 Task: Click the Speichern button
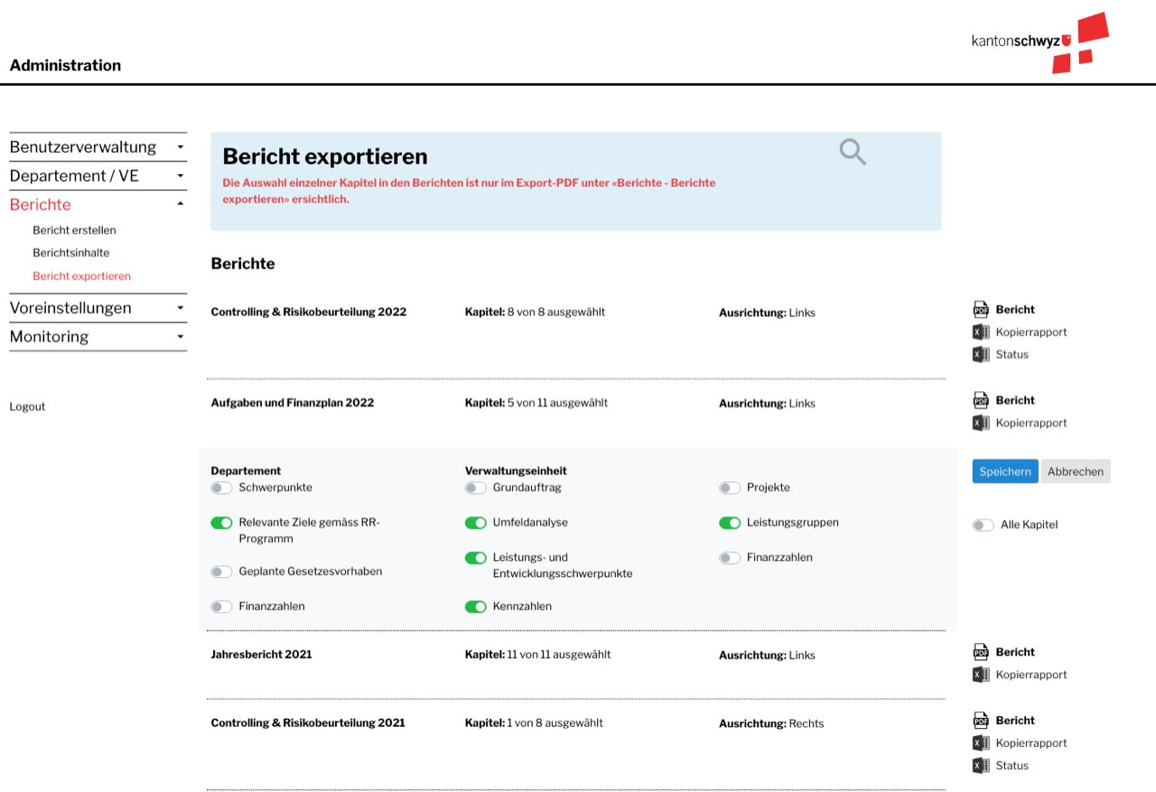pyautogui.click(x=1005, y=471)
